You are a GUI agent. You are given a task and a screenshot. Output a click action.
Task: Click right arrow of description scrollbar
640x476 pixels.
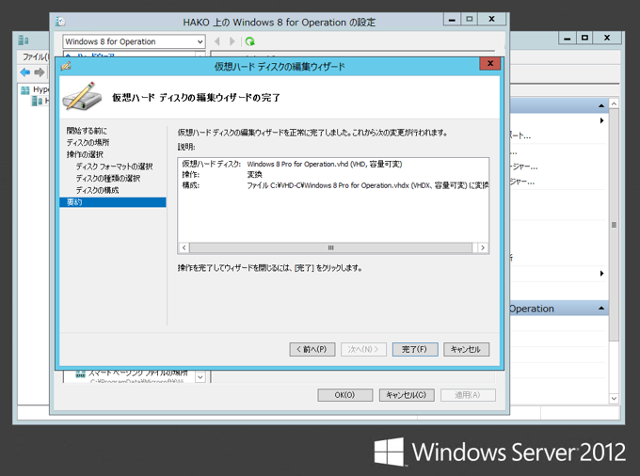click(483, 247)
